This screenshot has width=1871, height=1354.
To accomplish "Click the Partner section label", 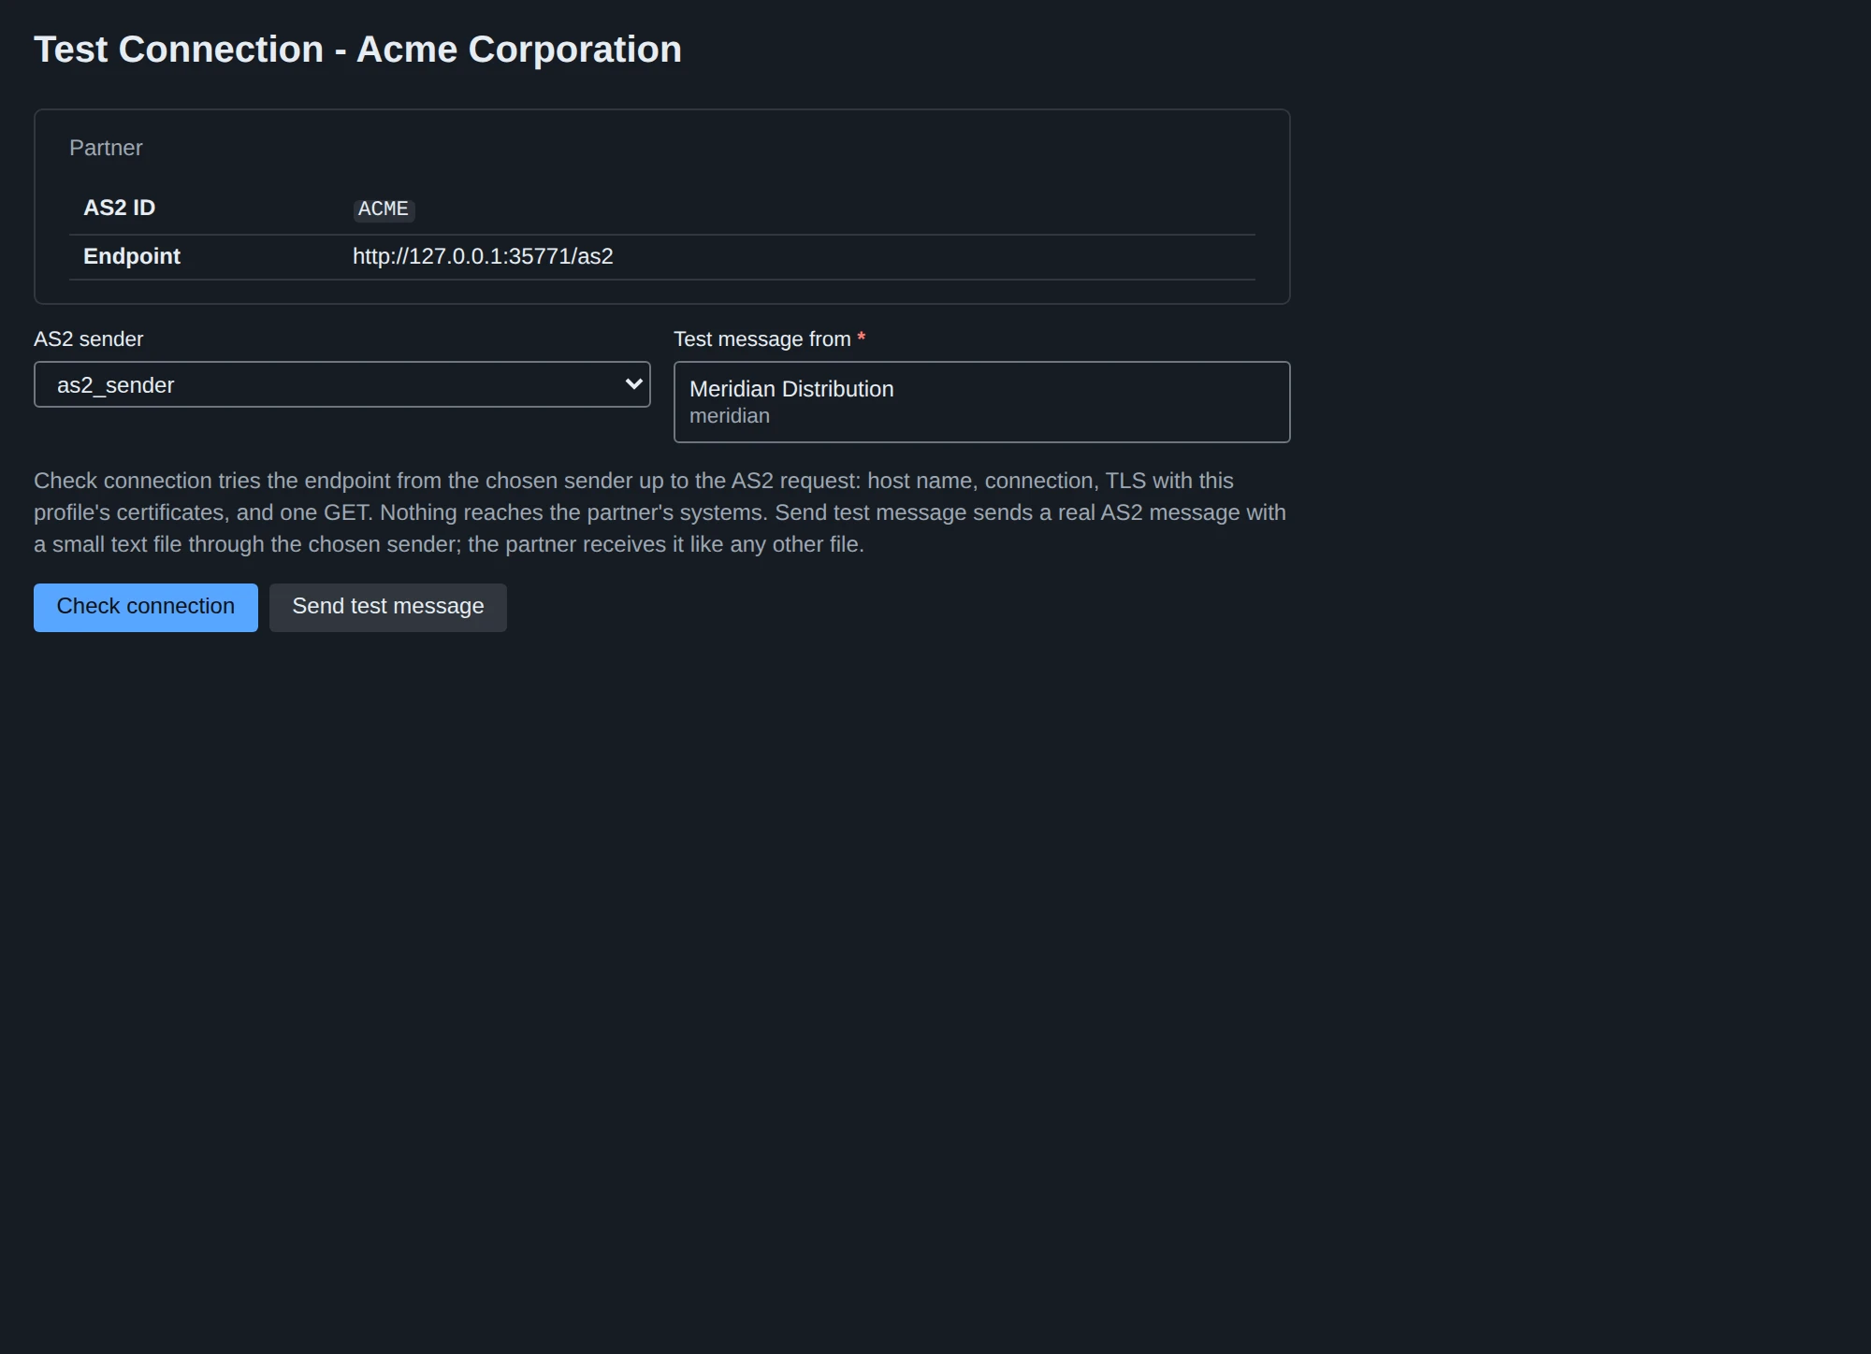I will (x=106, y=148).
